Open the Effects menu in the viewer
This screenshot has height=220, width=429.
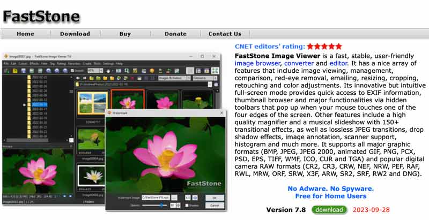(34, 63)
